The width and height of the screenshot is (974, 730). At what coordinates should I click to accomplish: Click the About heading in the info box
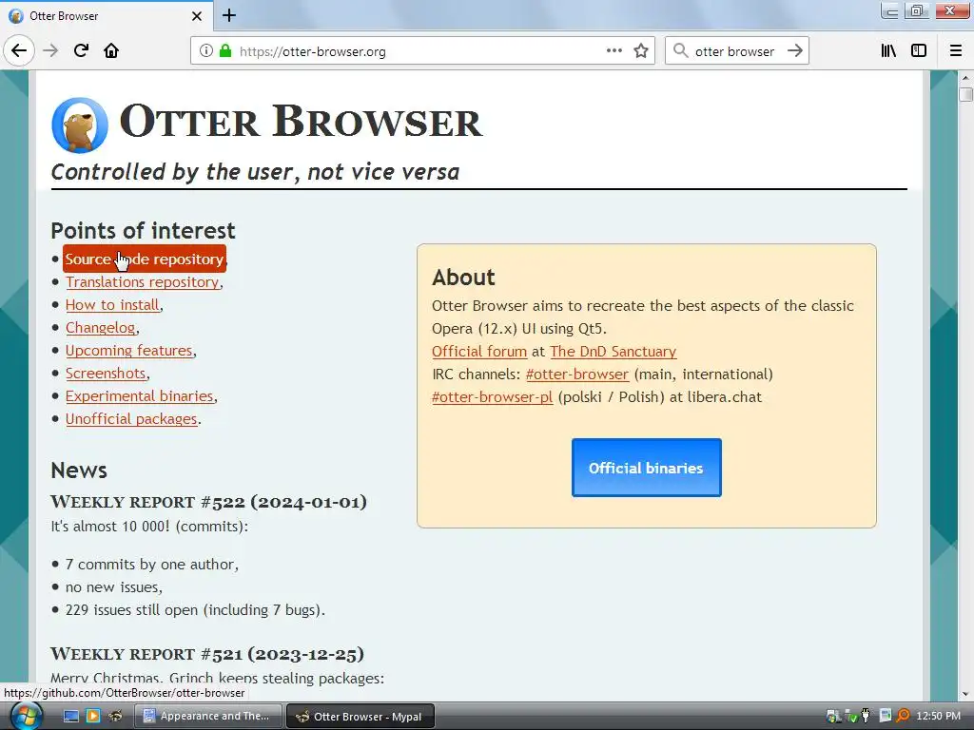click(x=463, y=278)
